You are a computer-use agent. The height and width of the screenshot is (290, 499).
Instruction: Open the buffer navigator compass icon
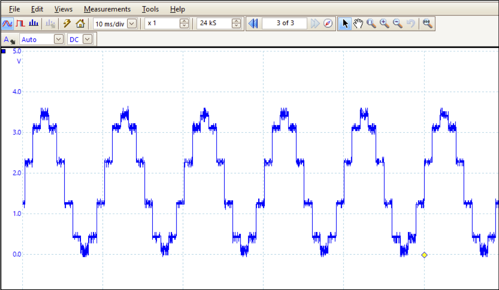pyautogui.click(x=328, y=23)
